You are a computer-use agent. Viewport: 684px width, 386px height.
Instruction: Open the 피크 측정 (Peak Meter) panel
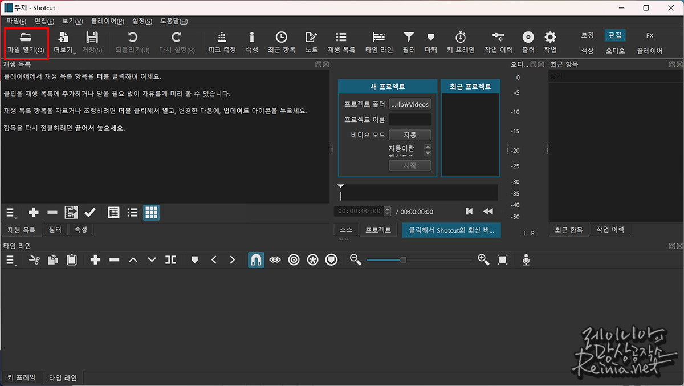pyautogui.click(x=221, y=43)
